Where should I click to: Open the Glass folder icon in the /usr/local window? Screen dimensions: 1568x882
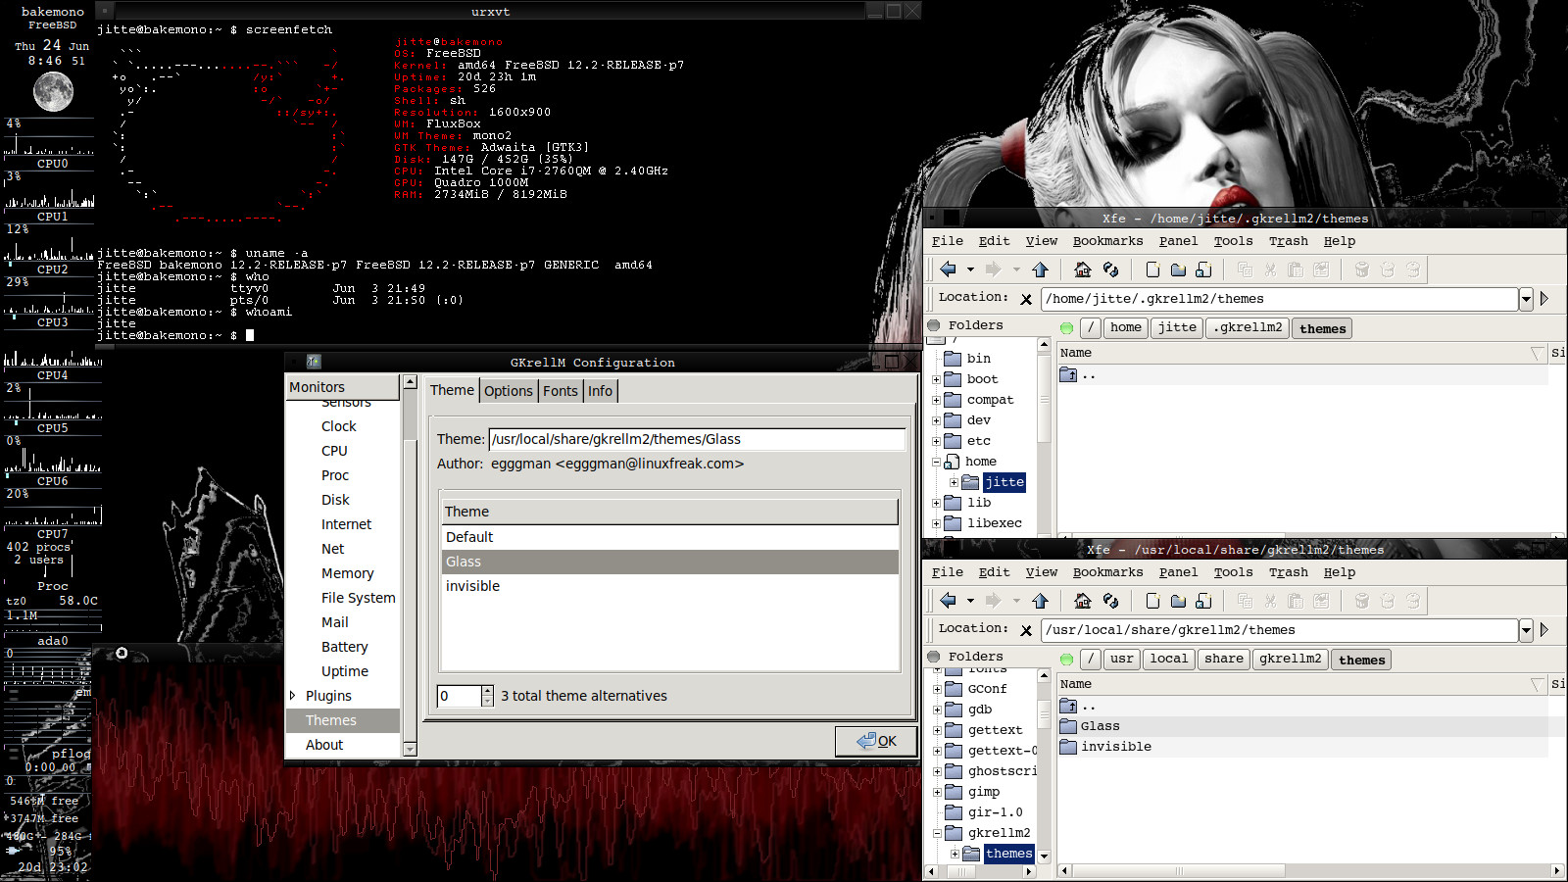click(1068, 726)
